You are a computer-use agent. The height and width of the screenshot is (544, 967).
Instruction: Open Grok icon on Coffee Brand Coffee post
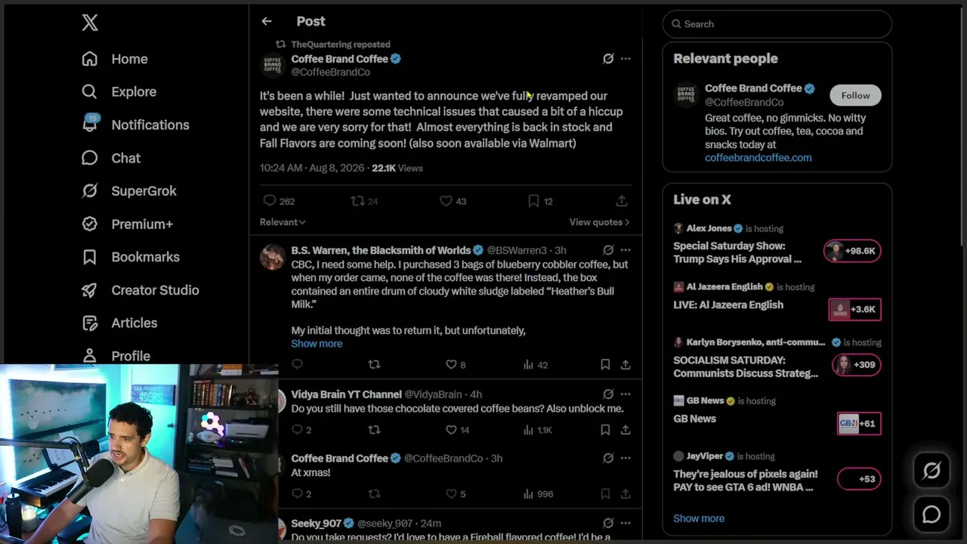pos(608,58)
